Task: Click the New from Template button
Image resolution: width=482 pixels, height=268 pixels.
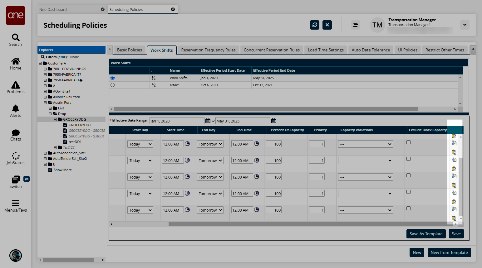Action: click(449, 252)
